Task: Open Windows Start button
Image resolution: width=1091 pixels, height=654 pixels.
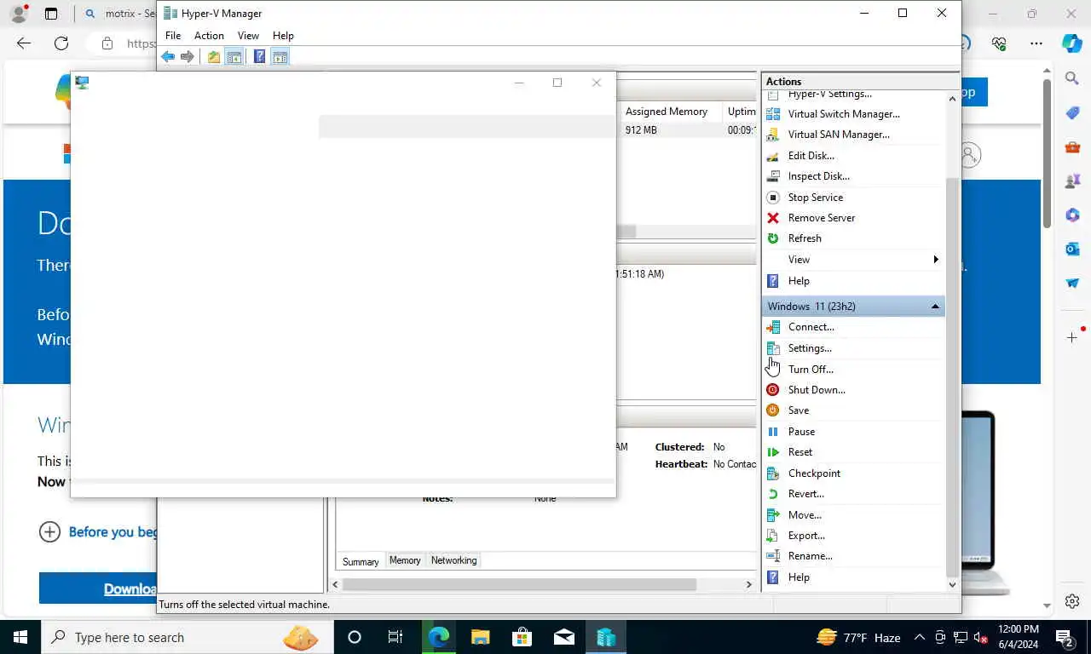Action: [20, 637]
